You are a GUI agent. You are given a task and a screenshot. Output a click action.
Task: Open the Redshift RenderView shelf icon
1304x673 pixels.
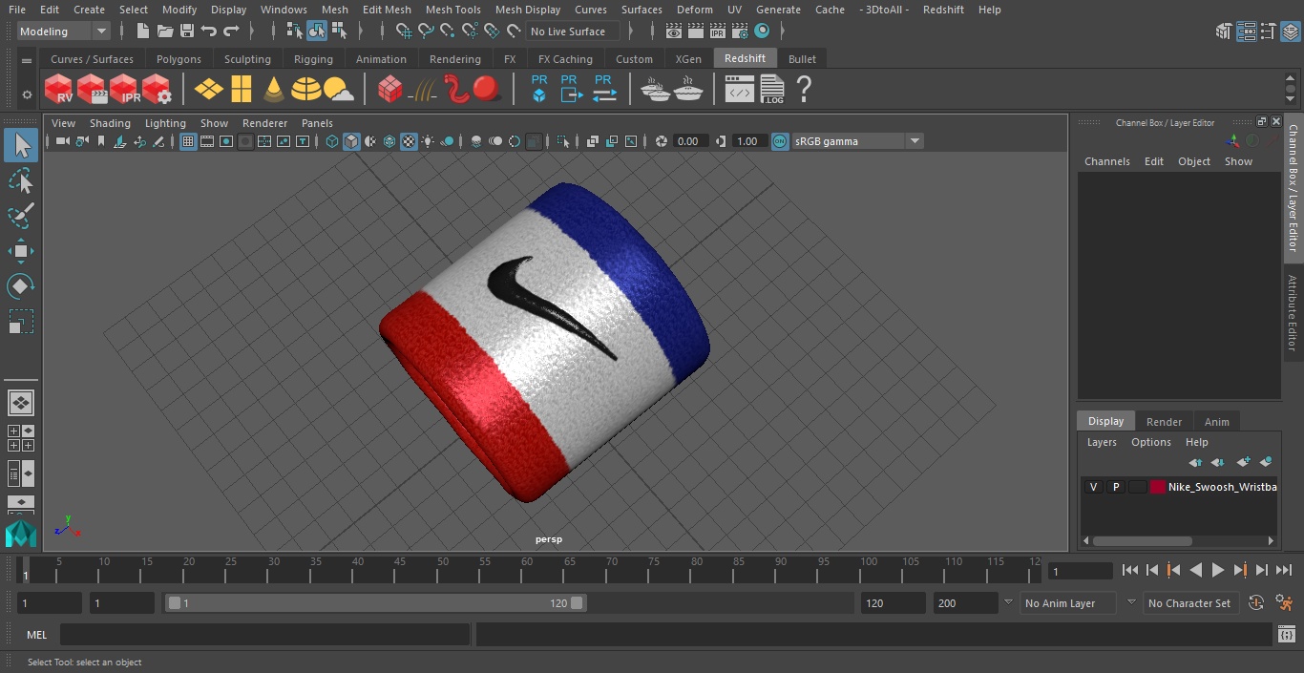click(x=59, y=90)
